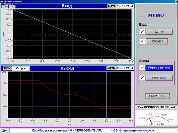The image size is (178, 133).
Task: Click the 6.0 axis label on Выход graph
Action: tap(106, 121)
